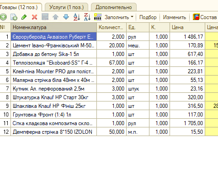
Task: Click quantity 67,000 for Теплоізоляція row
Action: (x=112, y=62)
